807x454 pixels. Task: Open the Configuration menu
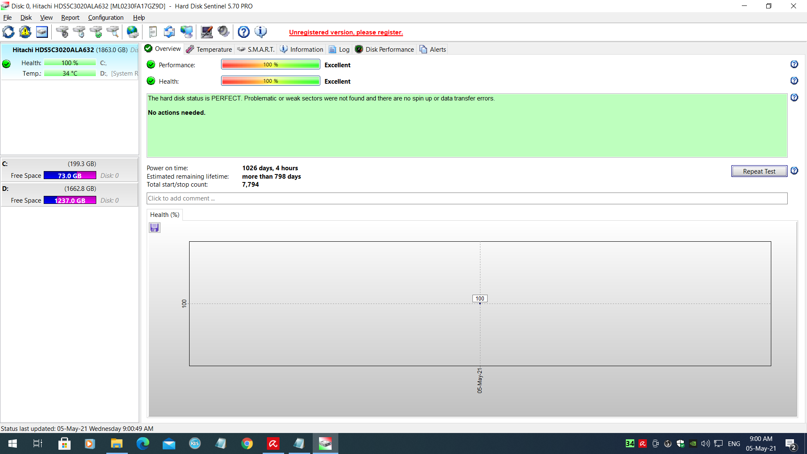(x=105, y=18)
